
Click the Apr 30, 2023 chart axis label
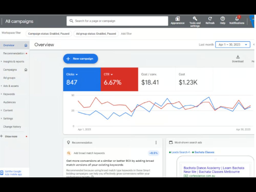point(243,130)
